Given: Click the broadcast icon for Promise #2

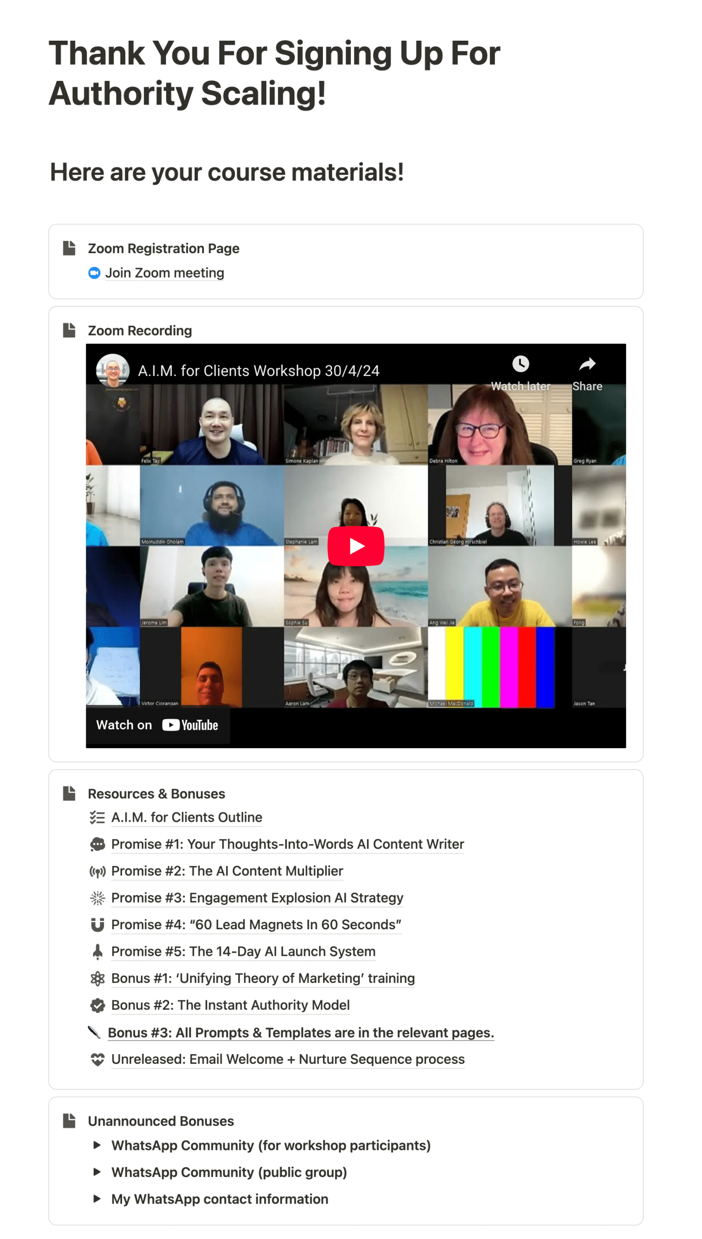Looking at the screenshot, I should pos(97,871).
